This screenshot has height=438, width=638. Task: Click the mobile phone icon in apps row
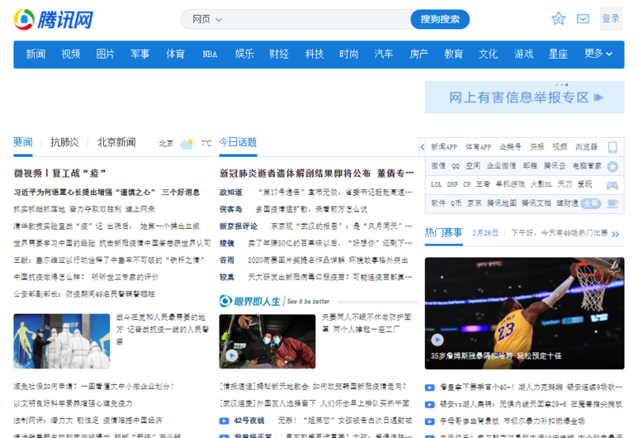pos(612,147)
